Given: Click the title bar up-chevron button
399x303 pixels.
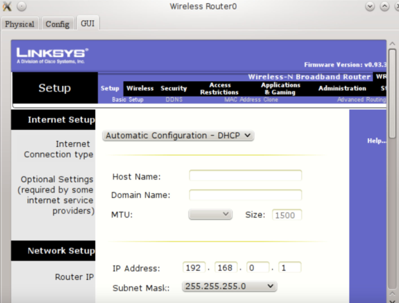Looking at the screenshot, I should click(x=385, y=6).
